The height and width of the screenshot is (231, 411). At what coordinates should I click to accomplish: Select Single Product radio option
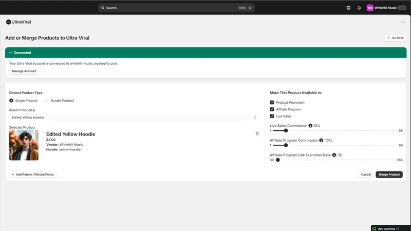click(11, 101)
